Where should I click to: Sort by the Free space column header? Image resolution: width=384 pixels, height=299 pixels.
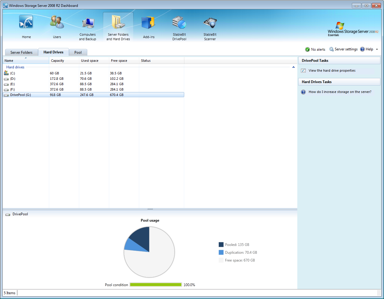124,61
